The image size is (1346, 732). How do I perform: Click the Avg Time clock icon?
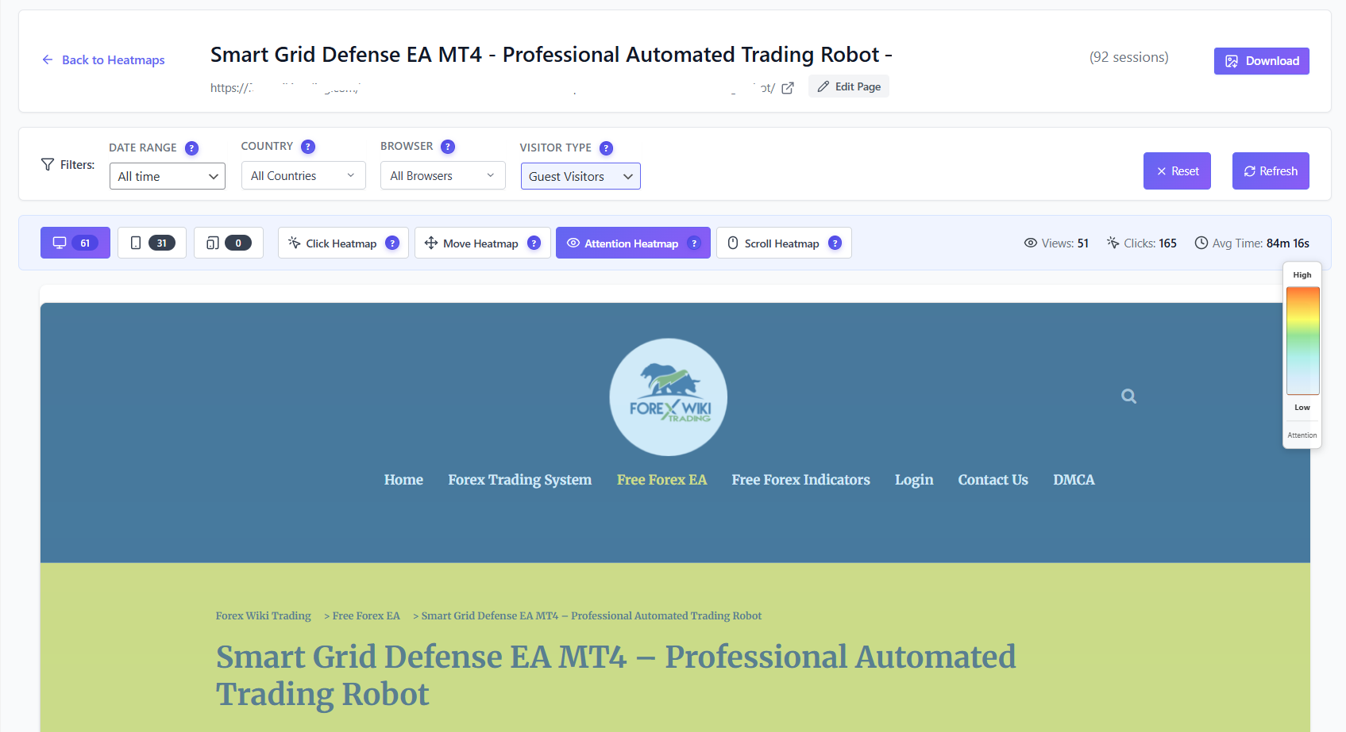(1201, 243)
